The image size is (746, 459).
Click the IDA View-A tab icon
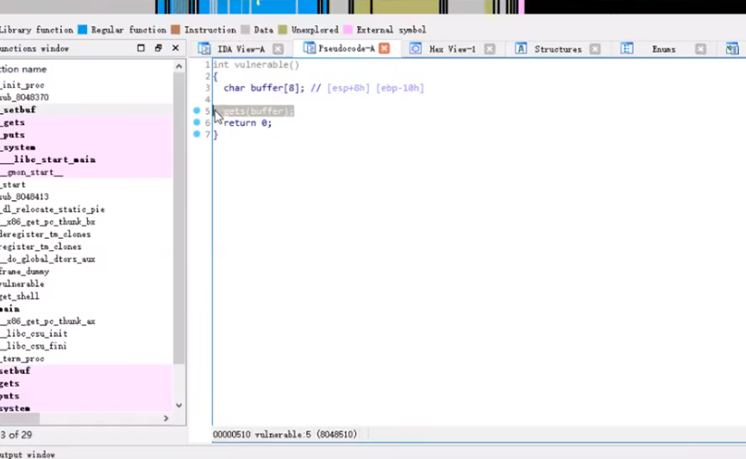pos(204,49)
